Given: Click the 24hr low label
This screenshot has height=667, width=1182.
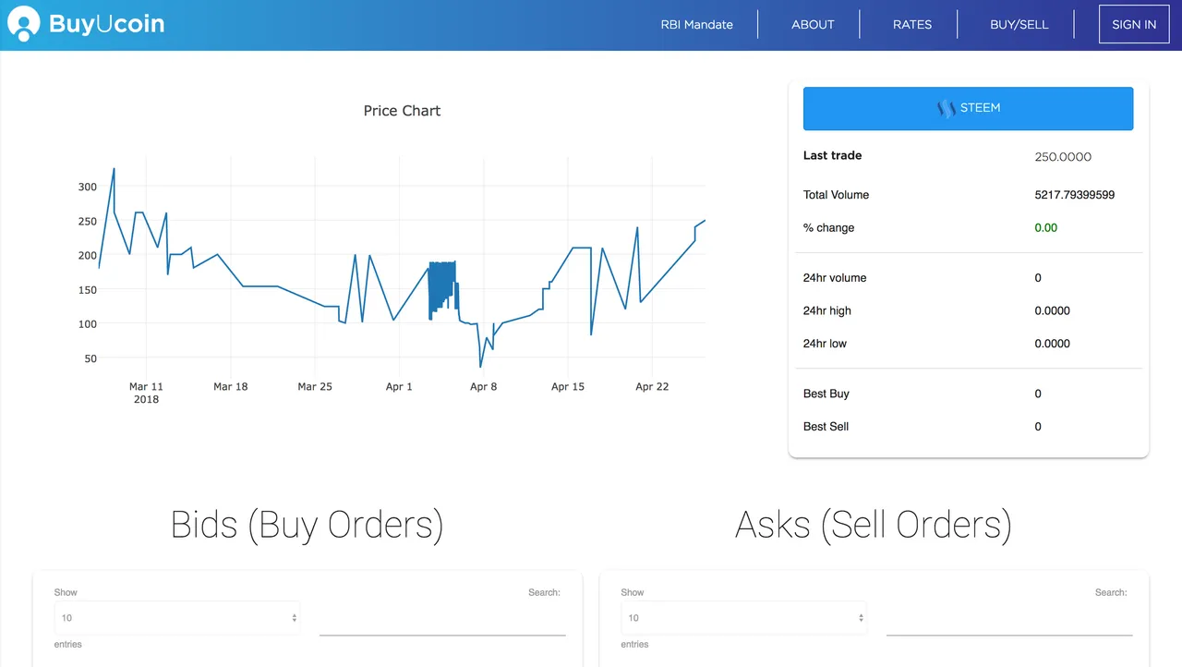Looking at the screenshot, I should [825, 344].
